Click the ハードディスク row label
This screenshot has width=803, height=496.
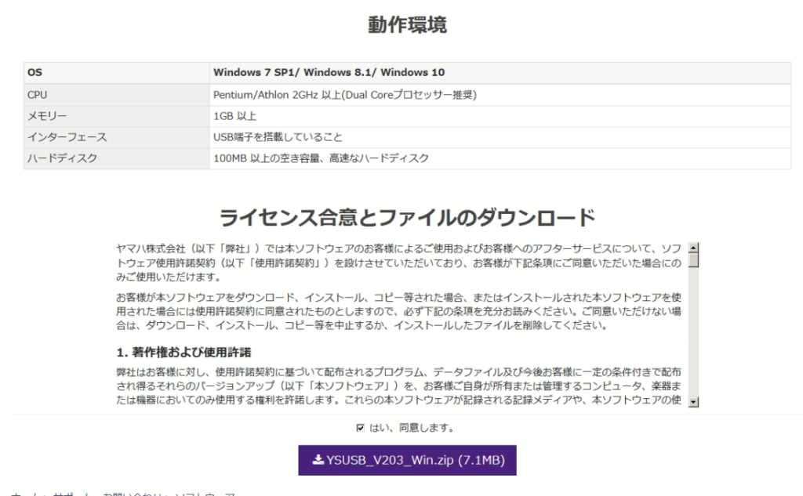pos(116,158)
